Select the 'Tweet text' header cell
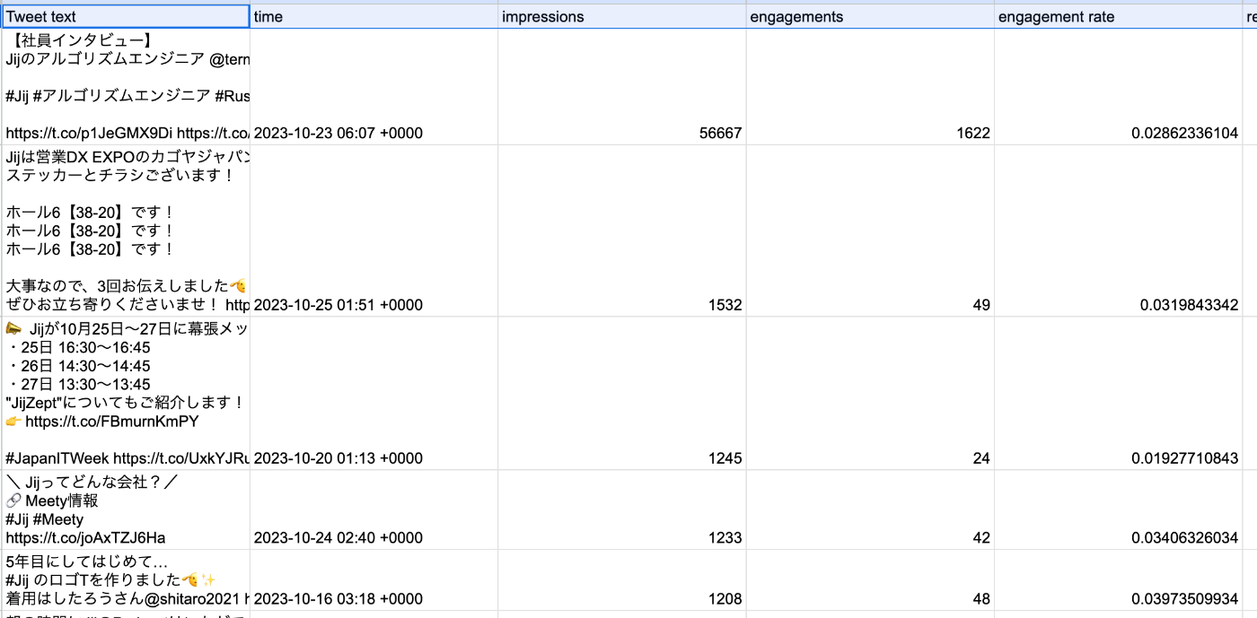Screen dimensions: 1257x618 [x=126, y=16]
